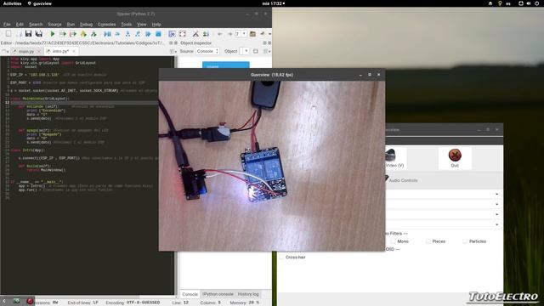Image resolution: width=544 pixels, height=306 pixels.
Task: Click the parent directory icon in toolbar
Action: tap(263, 34)
